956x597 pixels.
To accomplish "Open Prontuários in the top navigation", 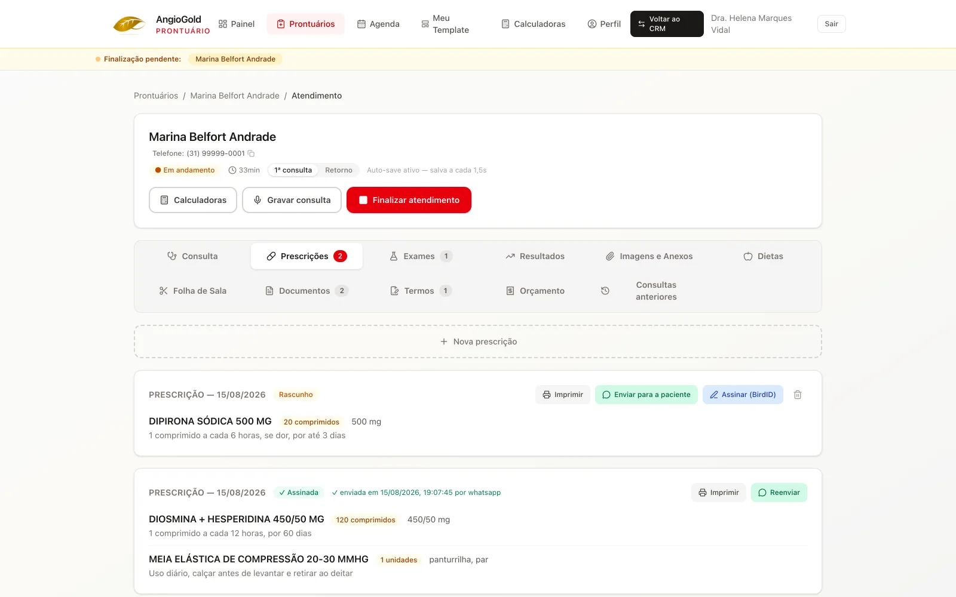I will pyautogui.click(x=305, y=24).
